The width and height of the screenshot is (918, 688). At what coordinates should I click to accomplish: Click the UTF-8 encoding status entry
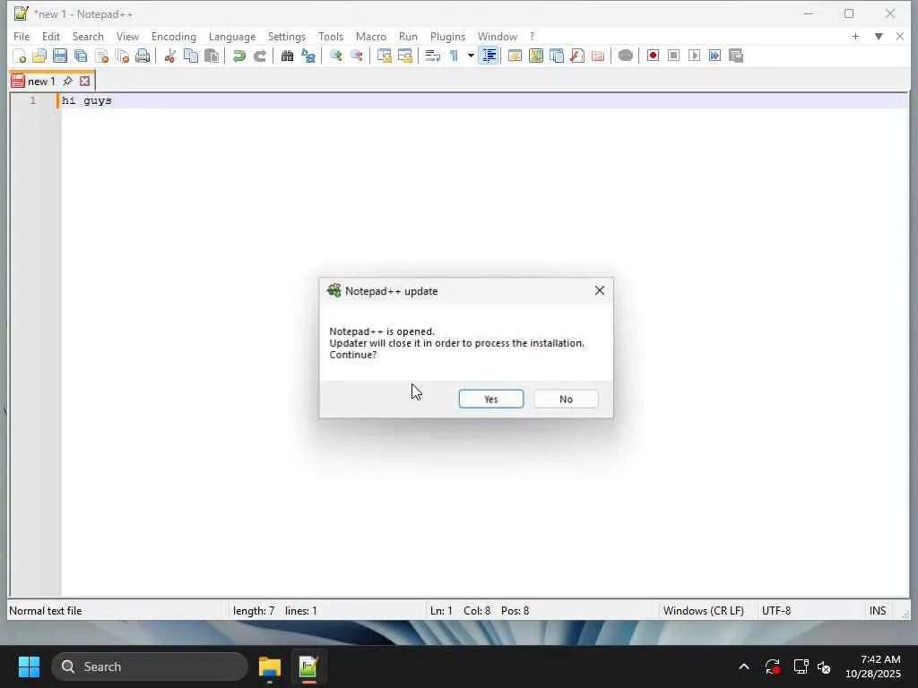(776, 611)
